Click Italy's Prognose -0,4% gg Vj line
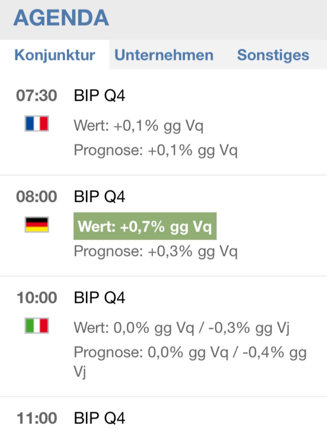 pos(190,353)
